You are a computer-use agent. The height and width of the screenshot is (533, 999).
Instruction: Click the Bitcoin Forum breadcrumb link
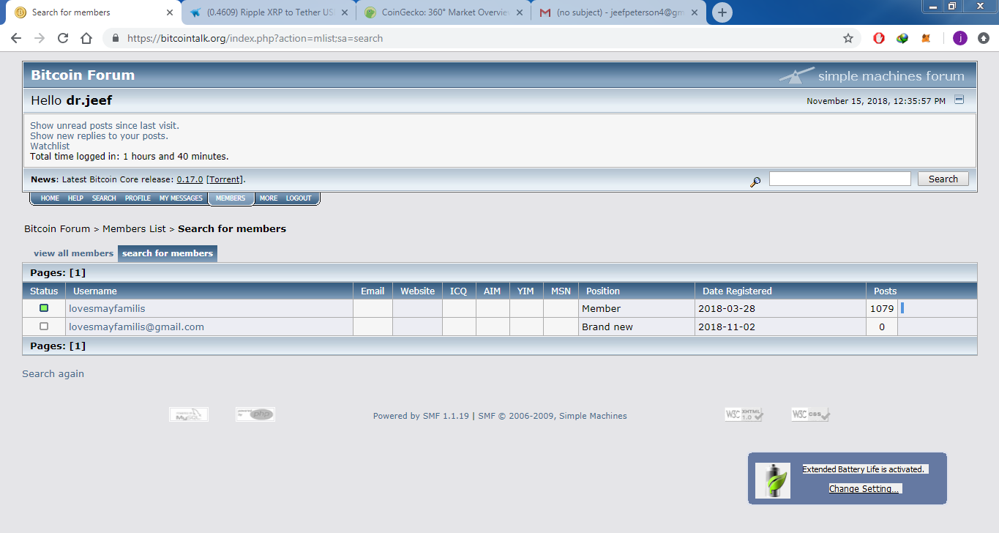coord(57,228)
